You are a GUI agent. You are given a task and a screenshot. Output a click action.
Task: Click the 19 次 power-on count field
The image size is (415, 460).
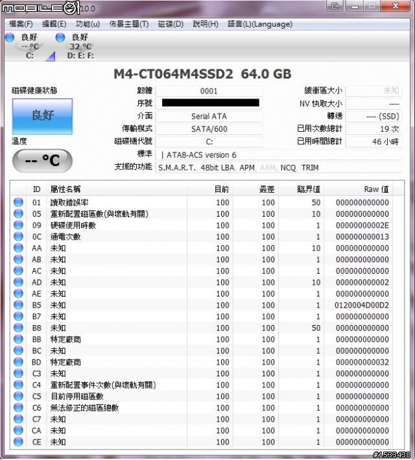click(373, 129)
